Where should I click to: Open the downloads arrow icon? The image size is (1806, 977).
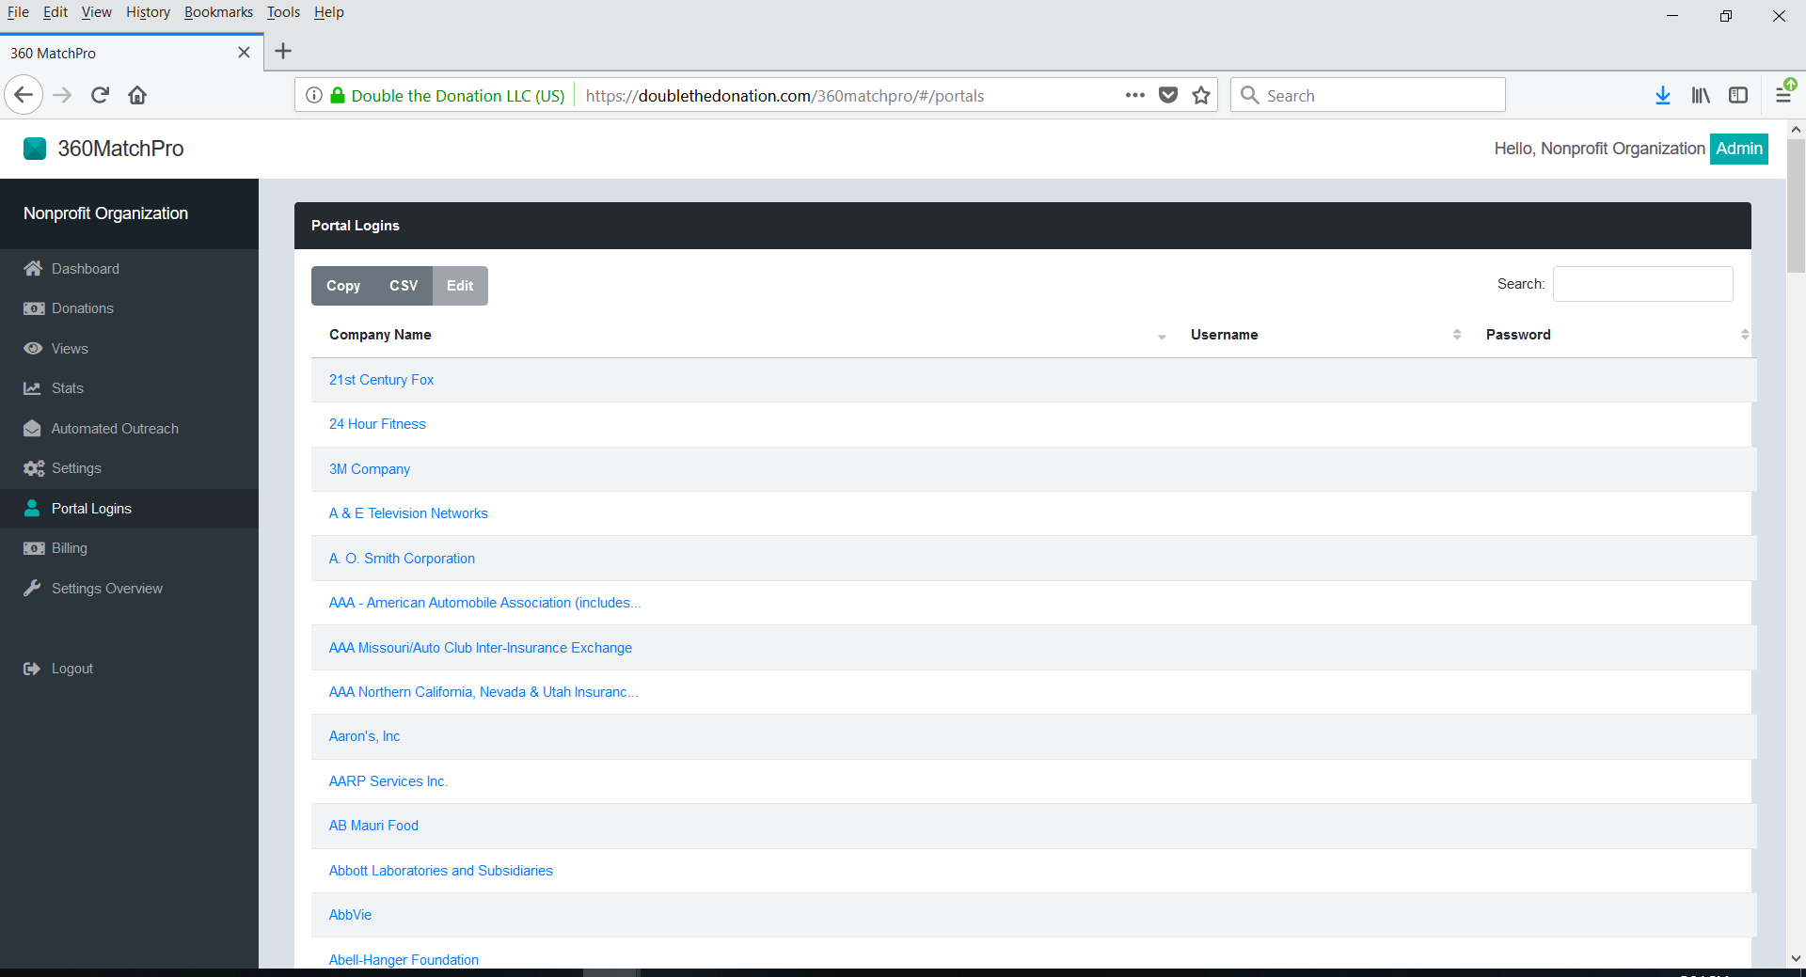click(1663, 95)
